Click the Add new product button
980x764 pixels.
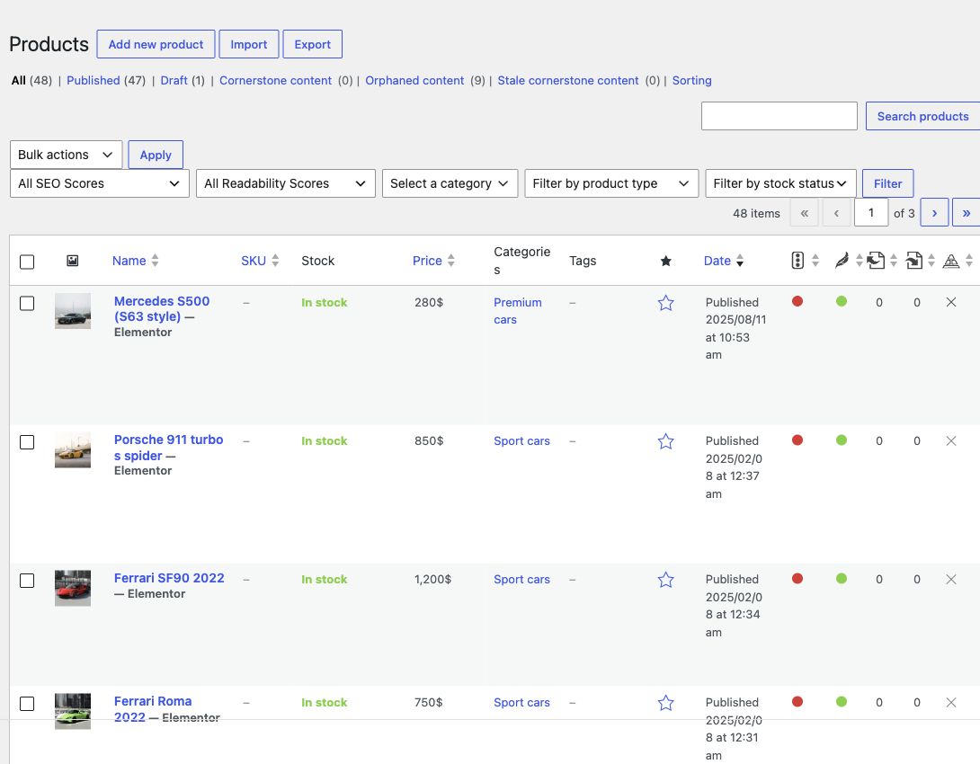(156, 44)
